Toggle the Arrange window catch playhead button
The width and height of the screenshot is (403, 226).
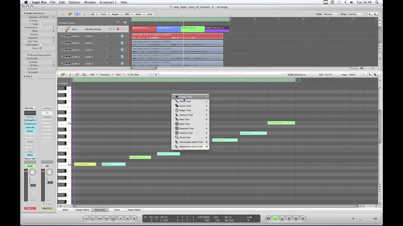tap(77, 14)
